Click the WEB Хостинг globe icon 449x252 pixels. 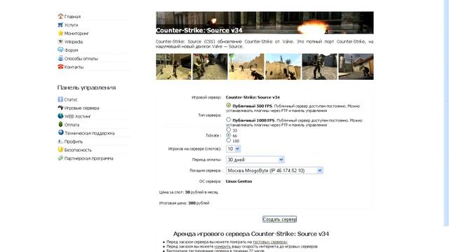tap(60, 116)
